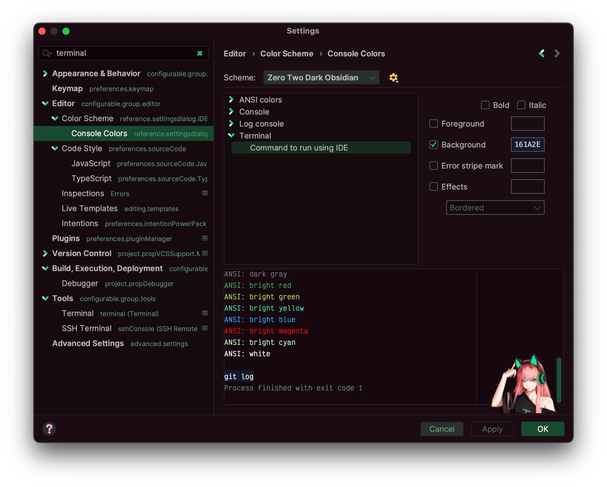The width and height of the screenshot is (607, 487).
Task: Clear the terminal search query
Action: pos(200,53)
